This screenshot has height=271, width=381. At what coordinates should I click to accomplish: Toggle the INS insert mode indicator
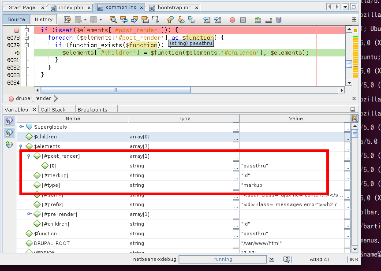[x=354, y=260]
